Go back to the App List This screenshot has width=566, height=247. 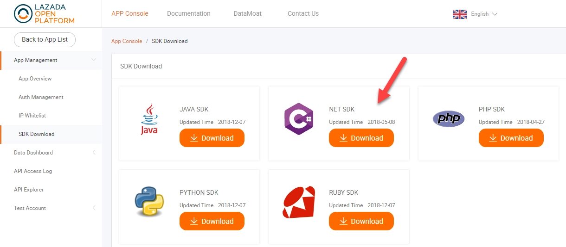45,39
